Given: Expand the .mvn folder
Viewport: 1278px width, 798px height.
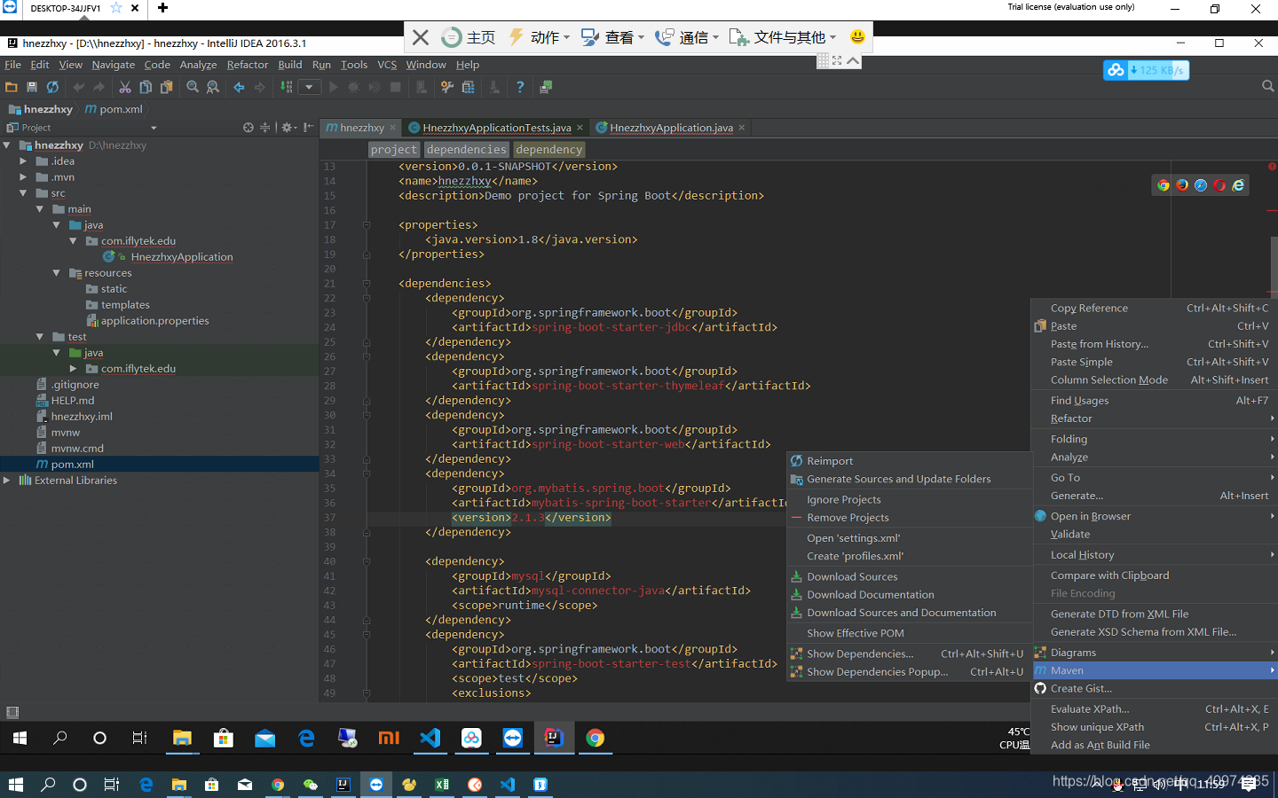Looking at the screenshot, I should pos(23,177).
